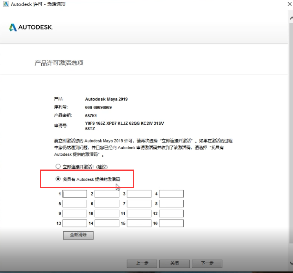Click activation code field 14
This screenshot has height=273, width=293.
tap(107, 223)
